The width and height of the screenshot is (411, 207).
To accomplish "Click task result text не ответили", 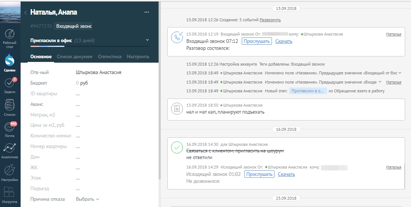I will pyautogui.click(x=199, y=158).
